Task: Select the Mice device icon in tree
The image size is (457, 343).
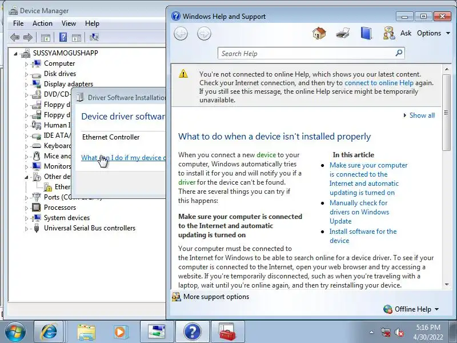Action: 37,156
